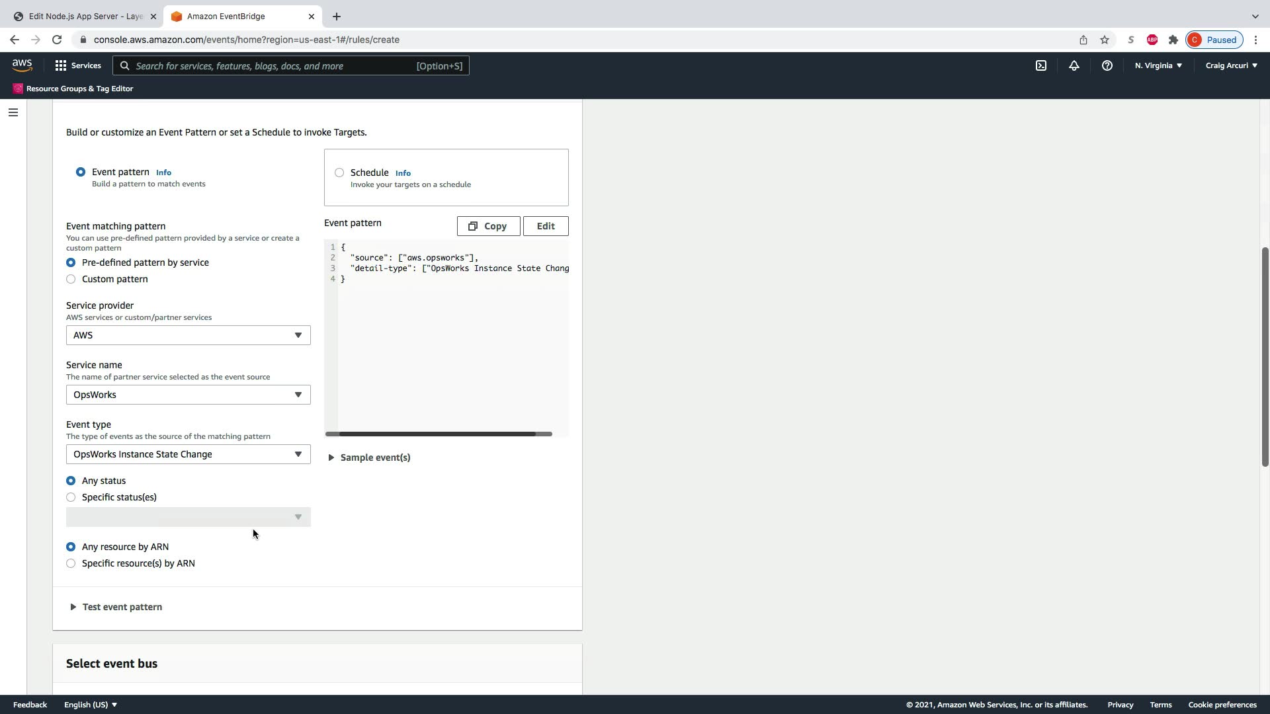Open Event type dropdown list

pyautogui.click(x=188, y=454)
